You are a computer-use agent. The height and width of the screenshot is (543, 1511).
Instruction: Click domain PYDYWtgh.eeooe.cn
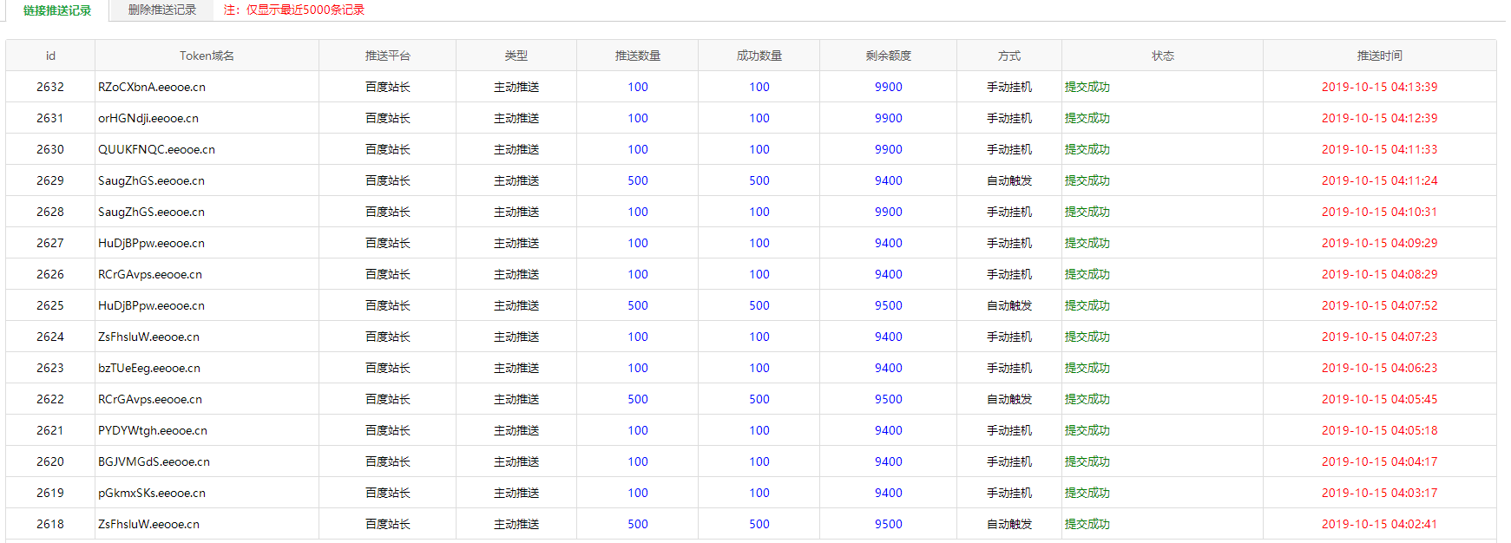coord(153,430)
